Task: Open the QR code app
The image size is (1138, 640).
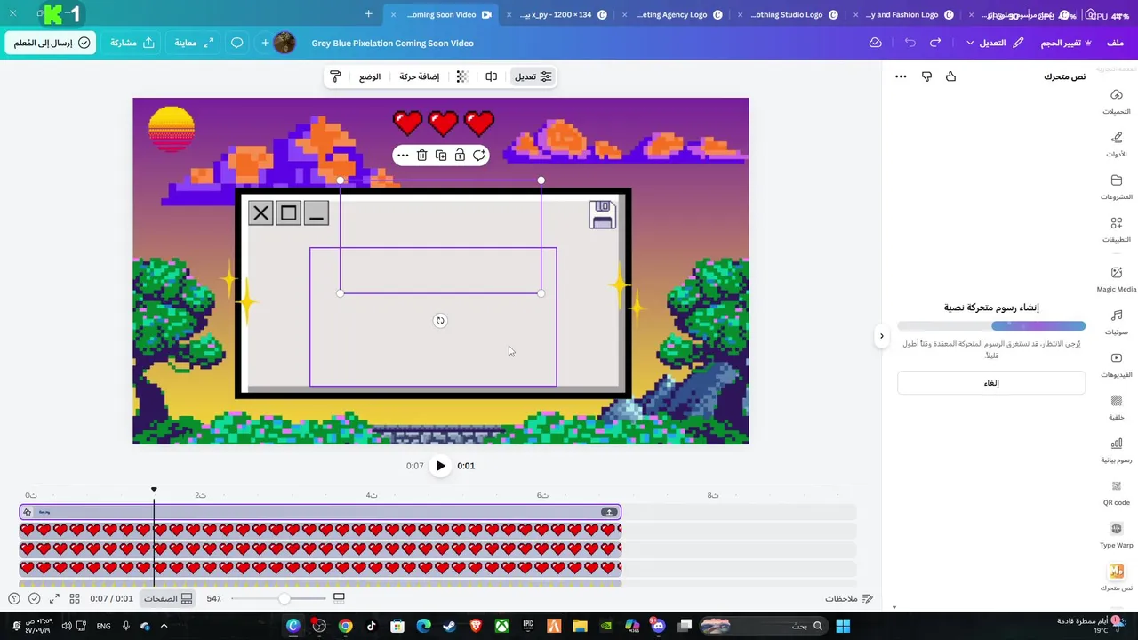Action: (1117, 493)
